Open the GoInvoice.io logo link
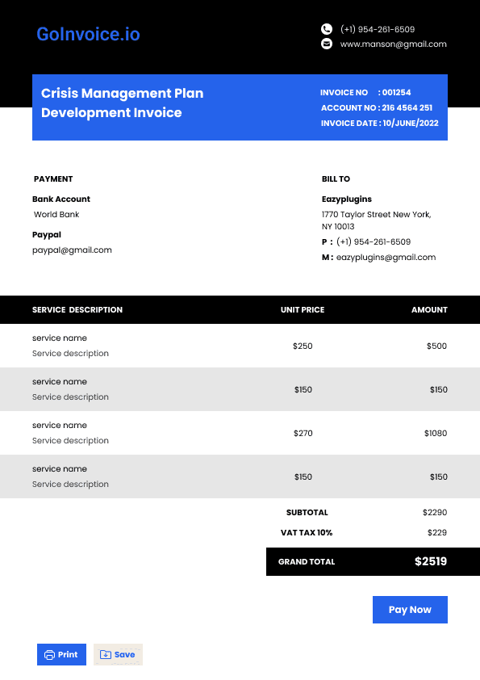The height and width of the screenshot is (680, 480). click(x=89, y=34)
